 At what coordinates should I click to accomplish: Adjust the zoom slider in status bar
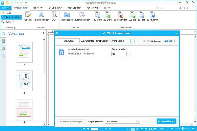click(183, 129)
